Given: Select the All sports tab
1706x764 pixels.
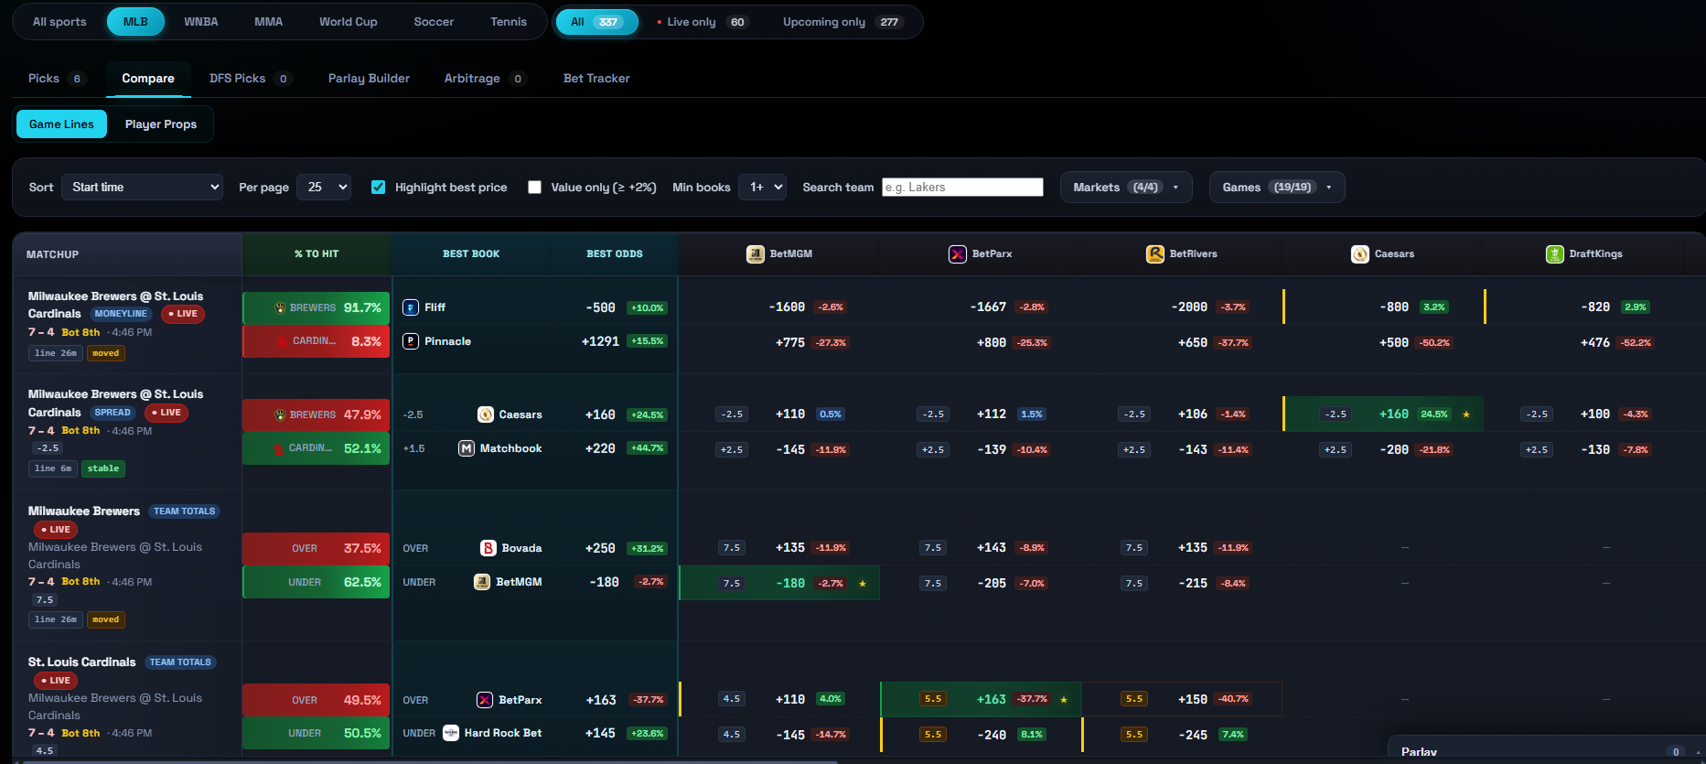Looking at the screenshot, I should [59, 22].
